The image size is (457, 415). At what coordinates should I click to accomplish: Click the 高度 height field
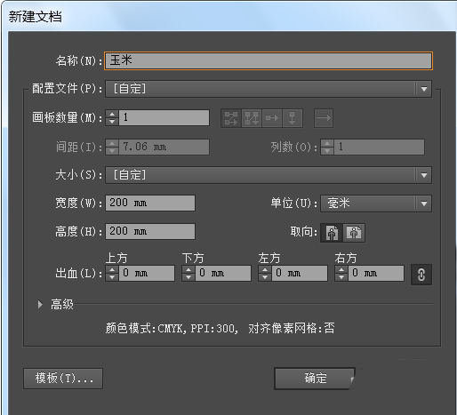click(150, 231)
